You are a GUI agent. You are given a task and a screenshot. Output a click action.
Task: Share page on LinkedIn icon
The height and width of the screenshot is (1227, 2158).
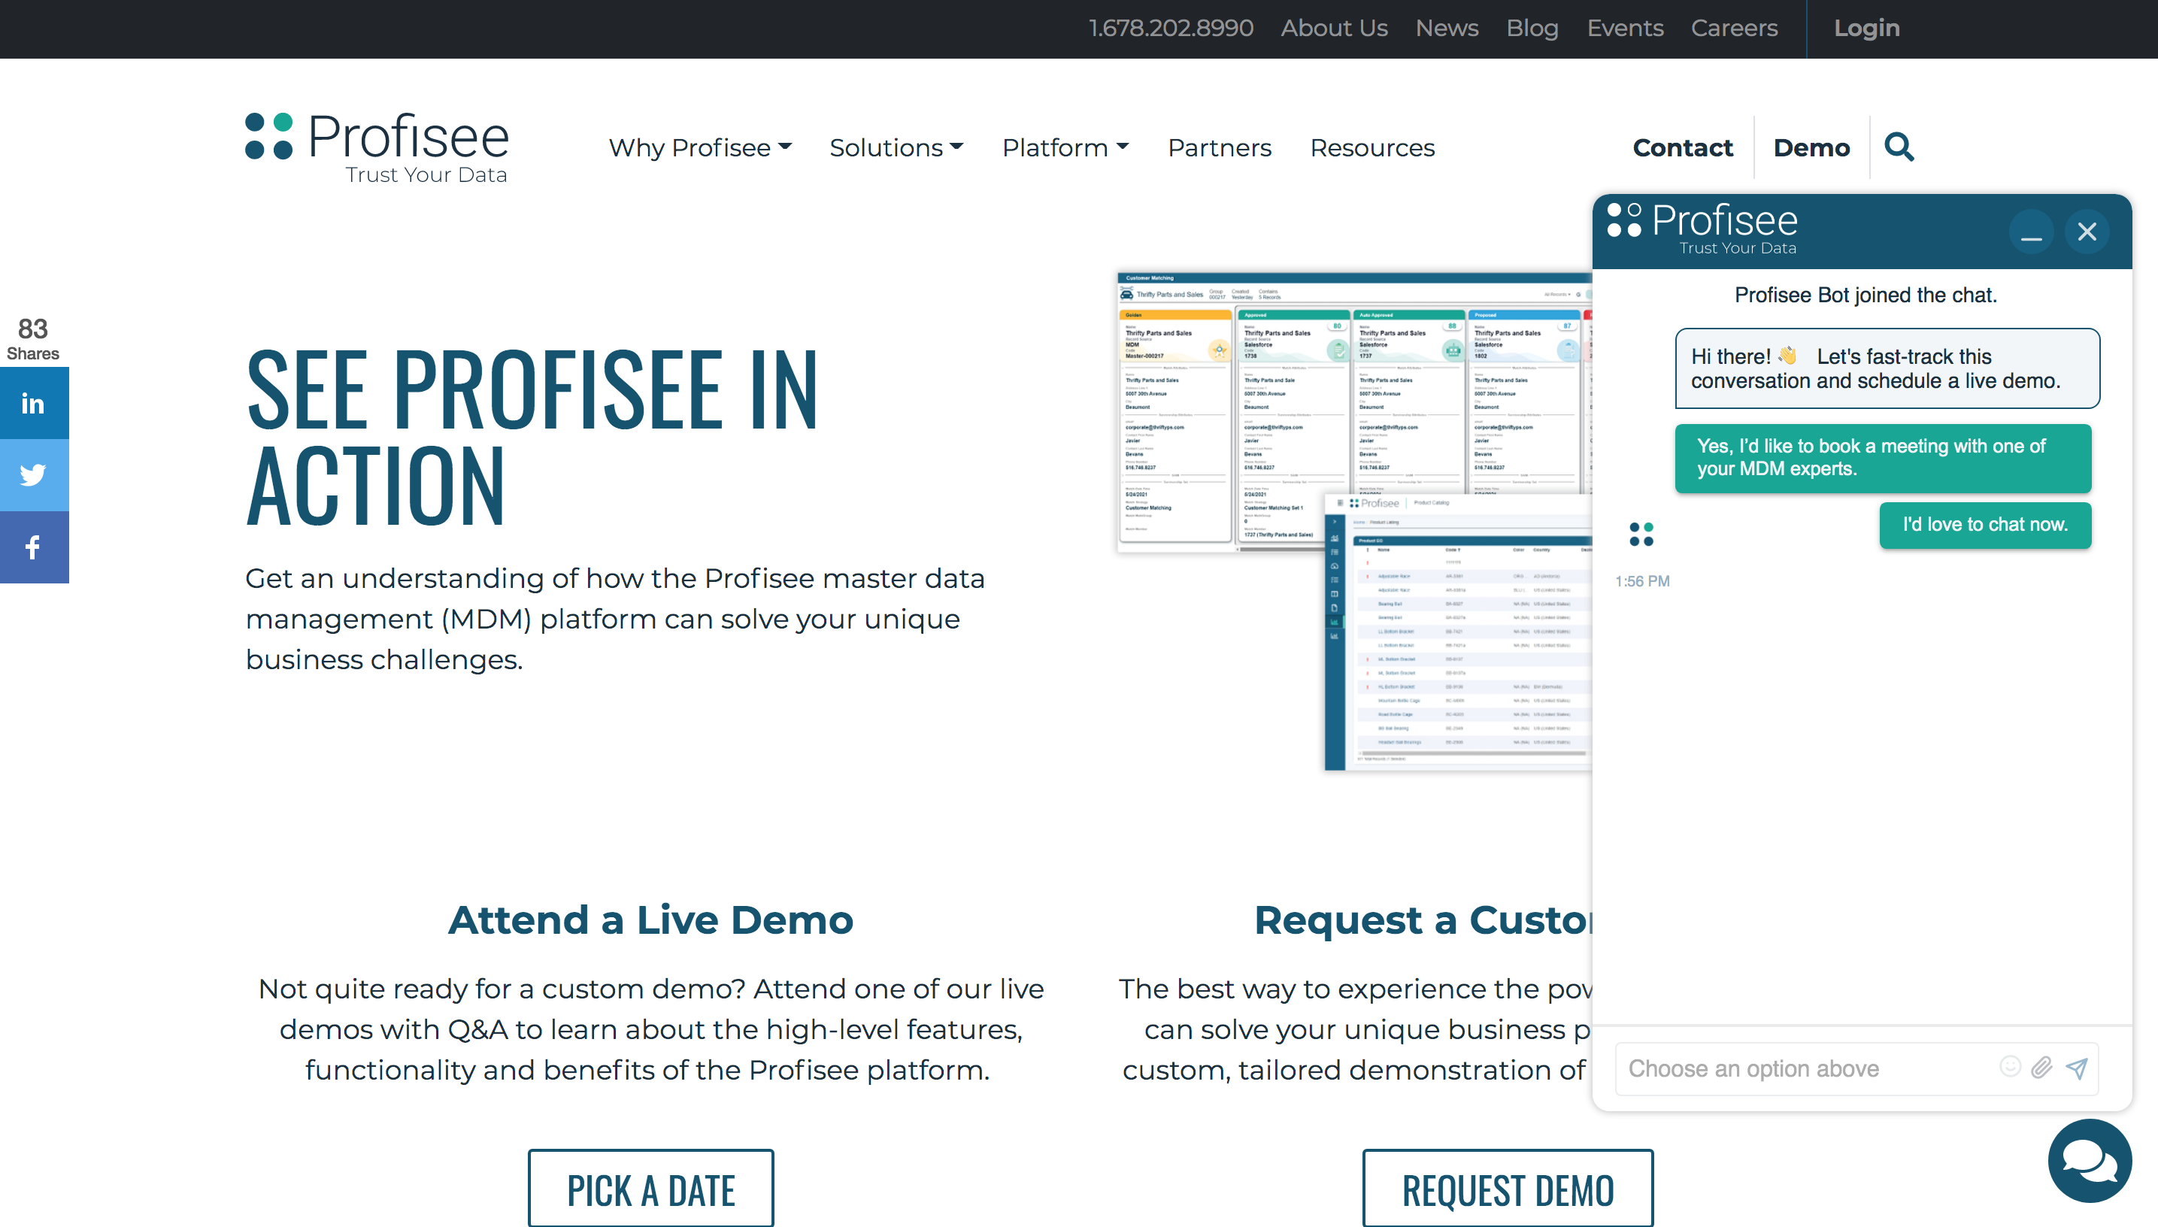point(34,403)
